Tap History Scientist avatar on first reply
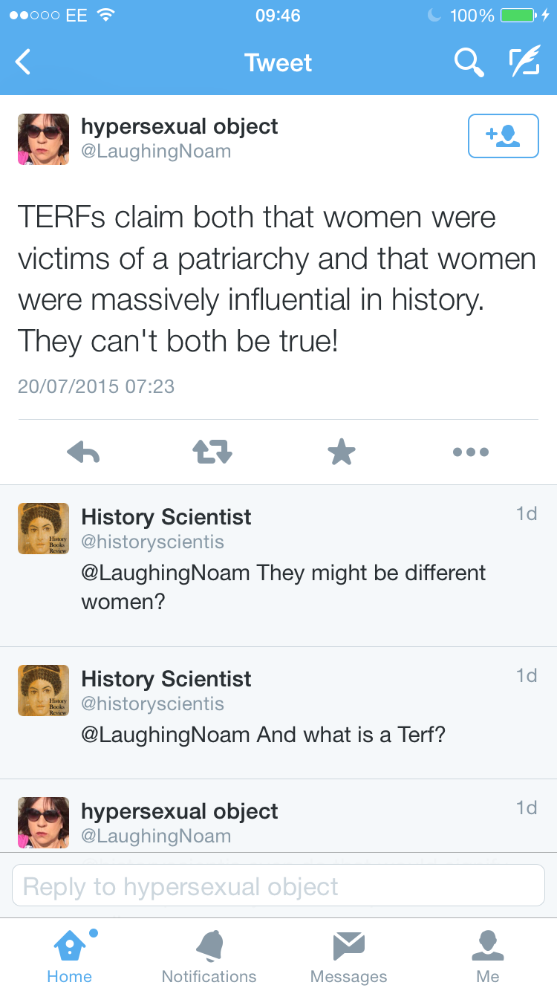Screen dimensions: 557x991 click(43, 528)
